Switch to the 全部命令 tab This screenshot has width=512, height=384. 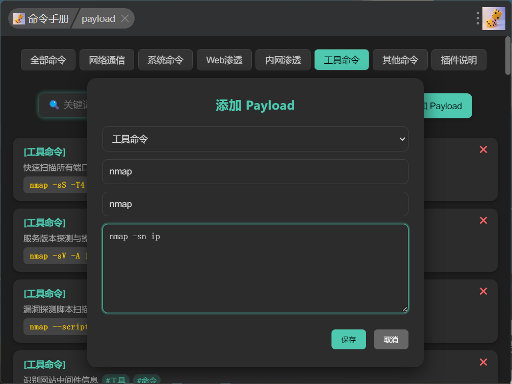[x=48, y=60]
